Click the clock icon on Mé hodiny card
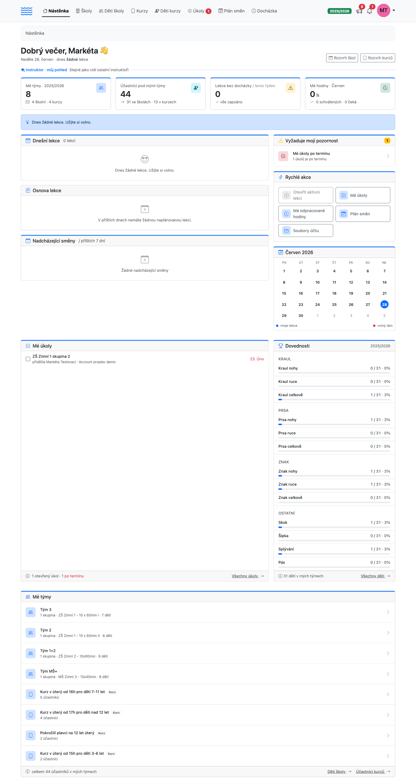 (x=385, y=88)
